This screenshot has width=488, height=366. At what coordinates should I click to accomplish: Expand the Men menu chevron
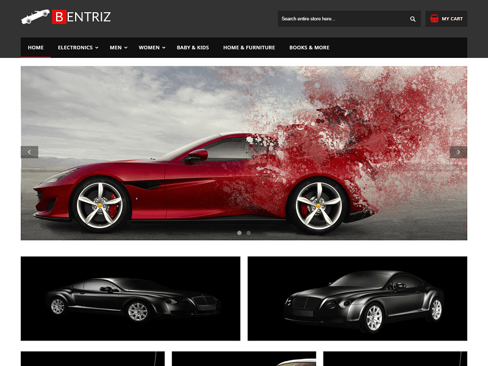pyautogui.click(x=126, y=48)
